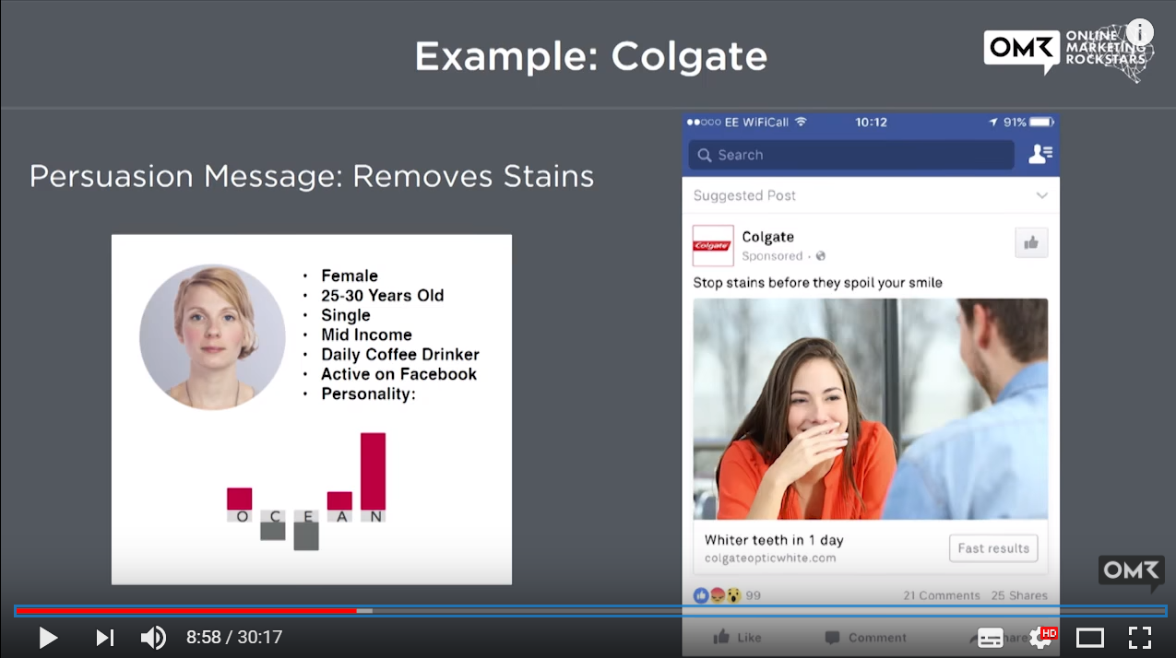
Task: Click the 'Mid Income' bullet
Action: click(x=366, y=335)
